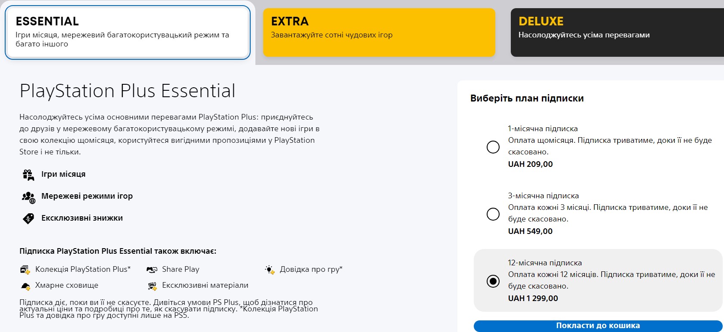Click the Share Play controller icon
724x332 pixels.
click(x=152, y=270)
